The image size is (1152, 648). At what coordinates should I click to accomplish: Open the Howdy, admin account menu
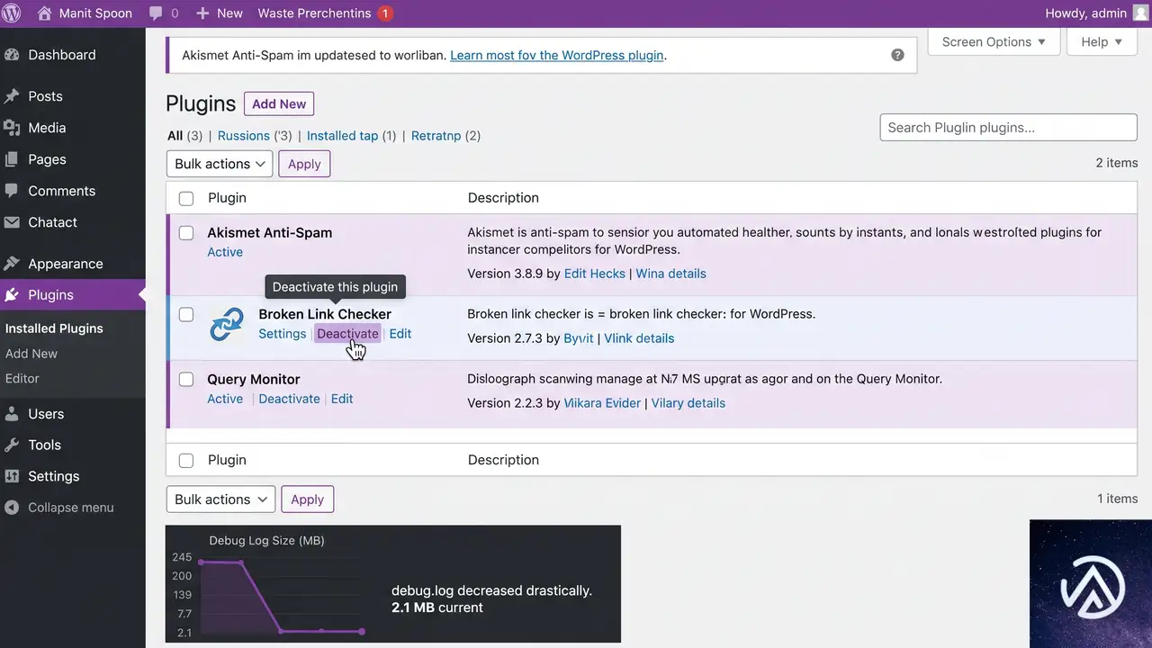click(1097, 13)
